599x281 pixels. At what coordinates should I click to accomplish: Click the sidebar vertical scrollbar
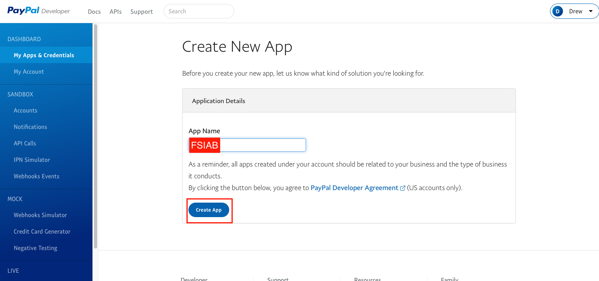pos(96,136)
